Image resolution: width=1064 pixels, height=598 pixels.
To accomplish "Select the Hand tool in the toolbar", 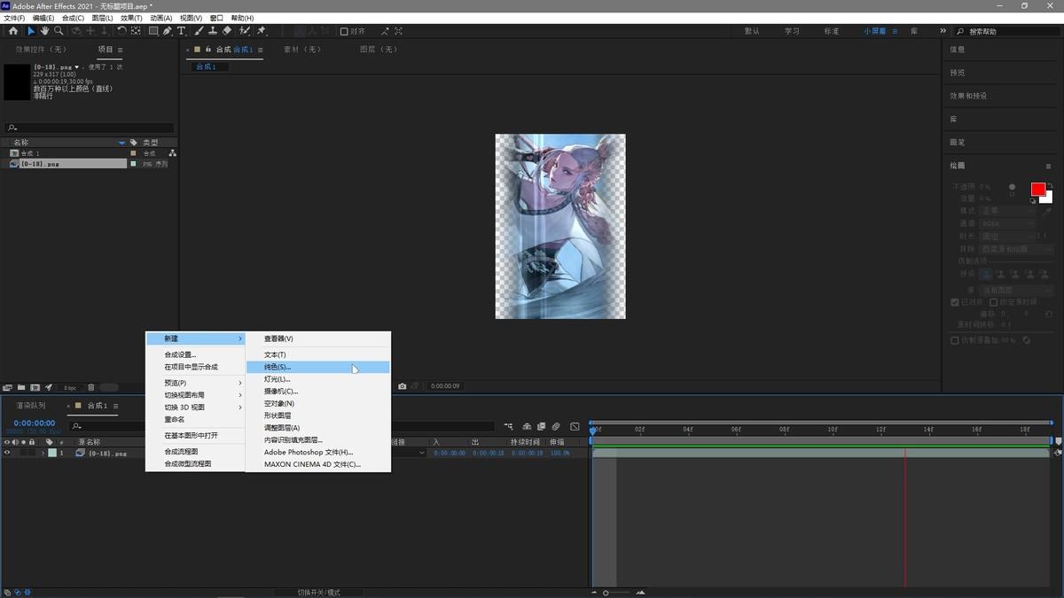I will point(44,31).
